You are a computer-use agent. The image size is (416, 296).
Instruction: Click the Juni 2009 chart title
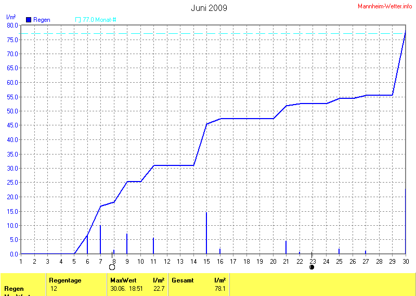pyautogui.click(x=209, y=8)
